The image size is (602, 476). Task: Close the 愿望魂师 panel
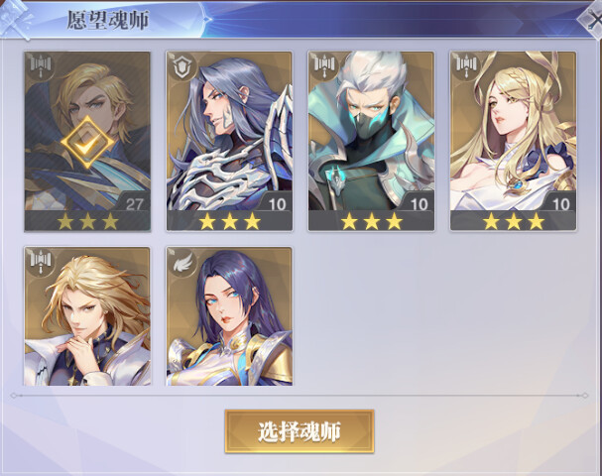coord(592,19)
